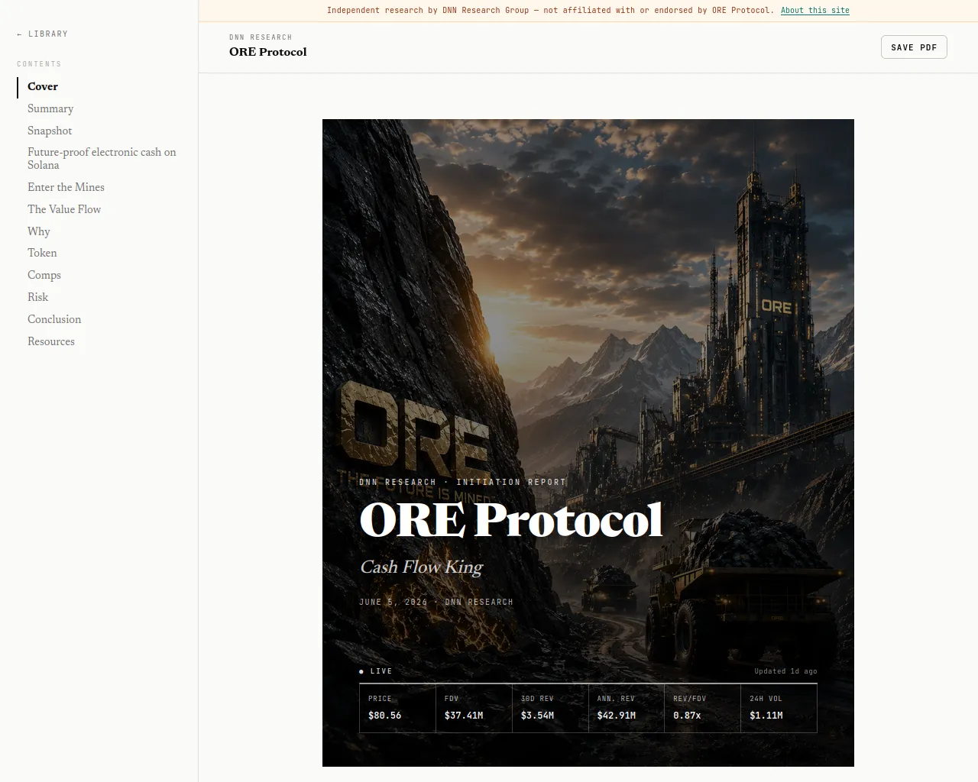Open the Resources section
The width and height of the screenshot is (978, 782).
coord(51,341)
